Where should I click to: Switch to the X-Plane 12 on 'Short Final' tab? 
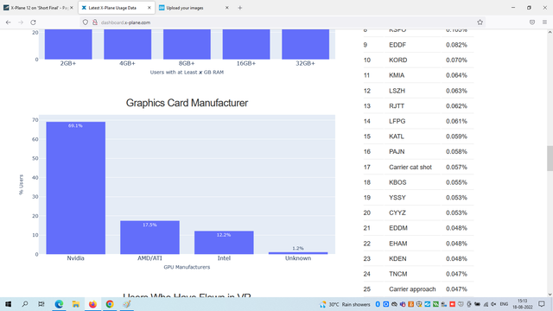38,8
